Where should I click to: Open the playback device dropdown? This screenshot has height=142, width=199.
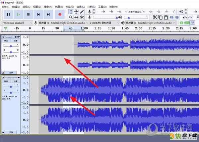[150, 23]
